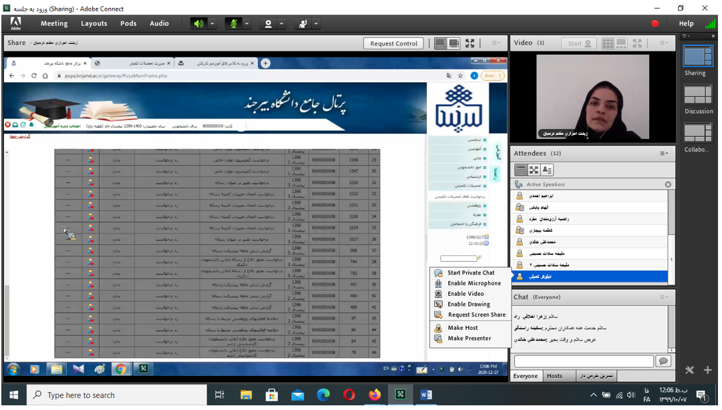Select the fit-width view in Share pod
722x410 pixels.
point(441,43)
